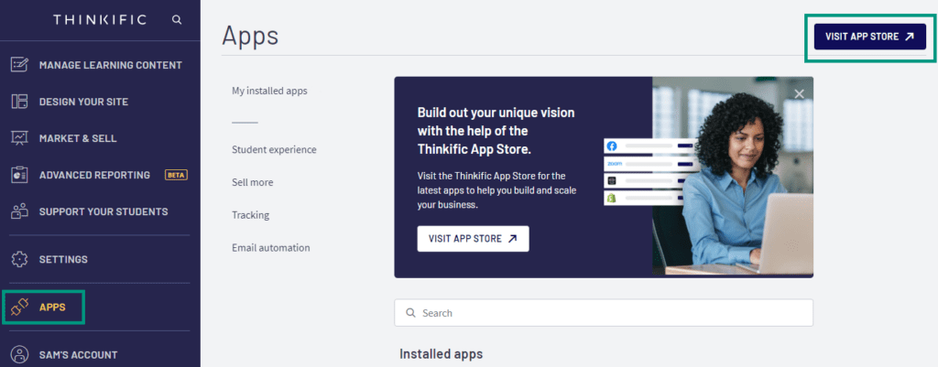Click the search magnifier icon beside Thinkific logo
Image resolution: width=938 pixels, height=367 pixels.
[x=176, y=19]
